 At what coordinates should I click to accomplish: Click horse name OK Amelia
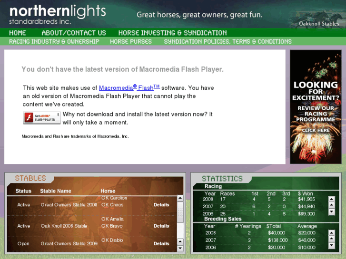pyautogui.click(x=112, y=219)
